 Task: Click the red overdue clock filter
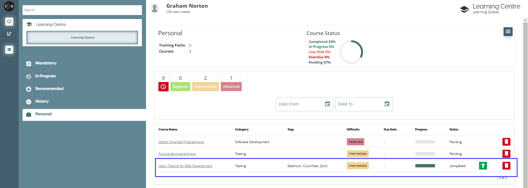(163, 87)
